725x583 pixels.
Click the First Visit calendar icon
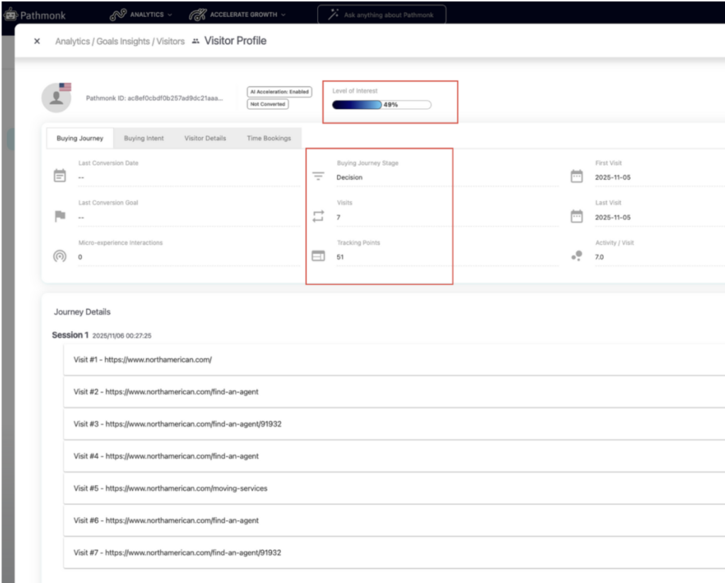pos(576,175)
